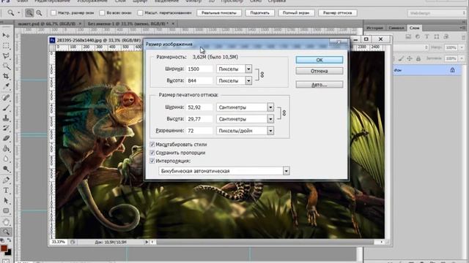Image resolution: width=469 pixels, height=263 pixels.
Task: Select the Clone Stamp tool
Action: pos(6,118)
